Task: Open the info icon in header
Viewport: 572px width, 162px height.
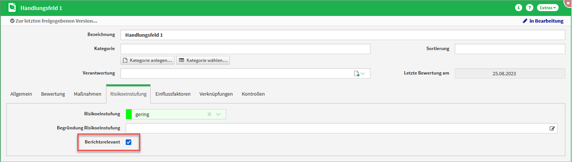Action: pos(518,8)
